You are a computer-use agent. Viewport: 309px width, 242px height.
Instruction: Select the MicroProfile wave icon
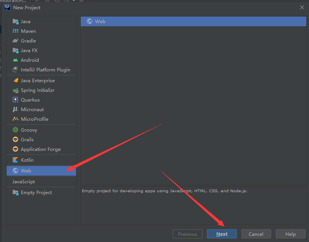point(15,119)
